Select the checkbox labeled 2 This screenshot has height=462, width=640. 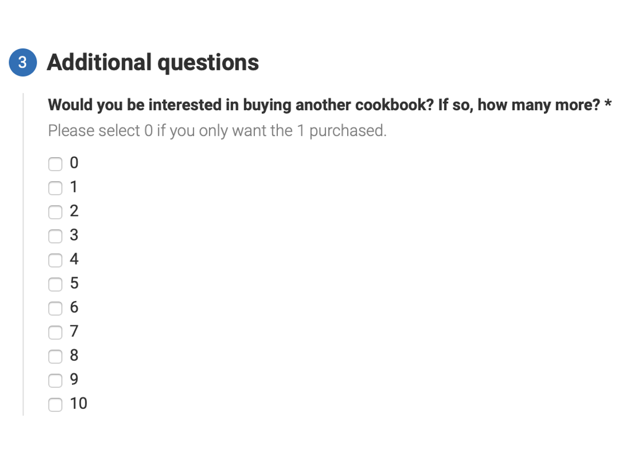click(x=55, y=212)
